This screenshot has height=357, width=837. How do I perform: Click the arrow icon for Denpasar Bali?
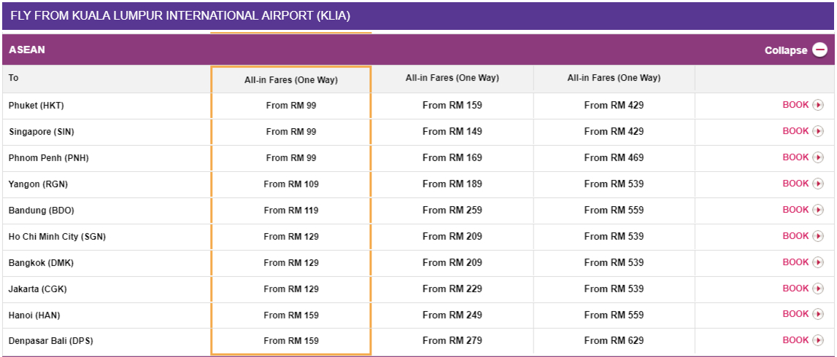point(818,340)
